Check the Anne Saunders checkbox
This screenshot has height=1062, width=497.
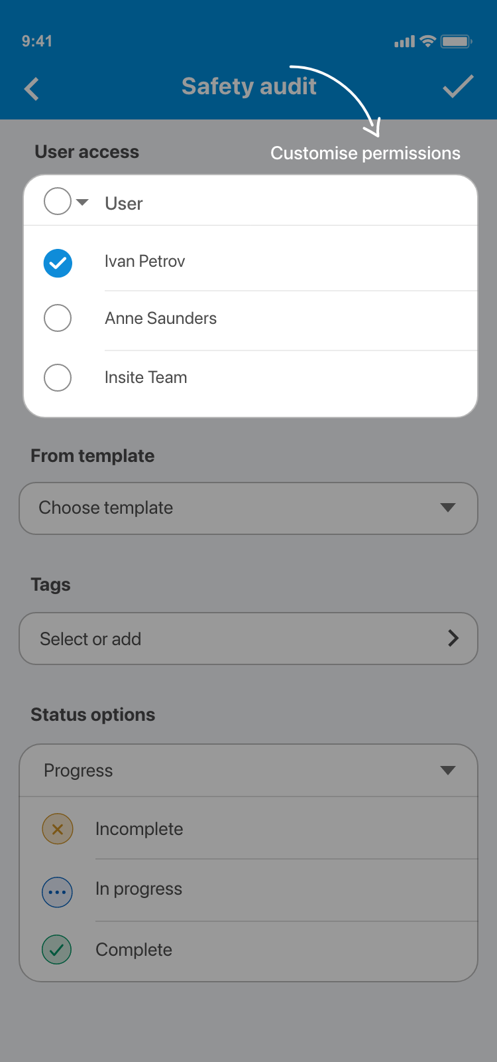click(x=58, y=318)
